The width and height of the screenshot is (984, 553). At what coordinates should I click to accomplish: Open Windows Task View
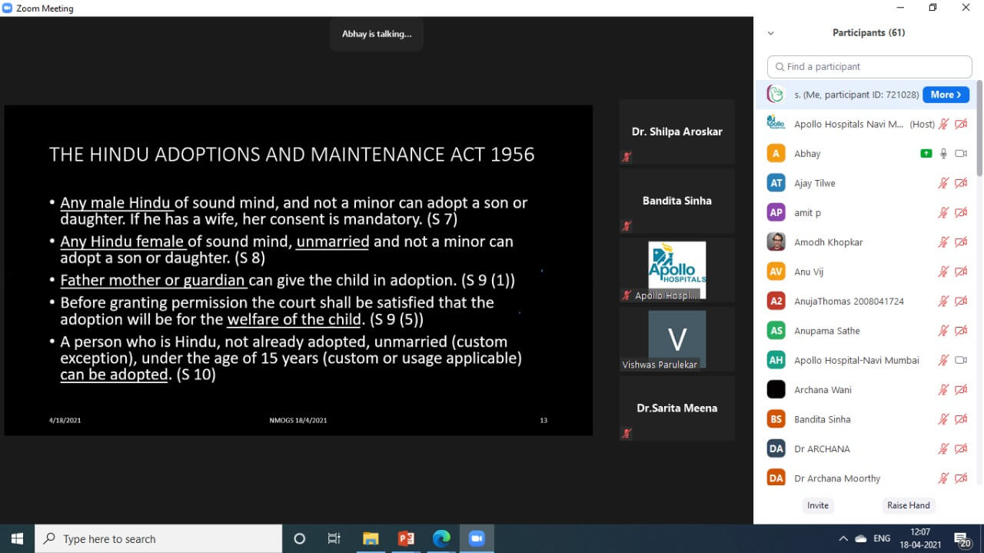click(x=334, y=538)
